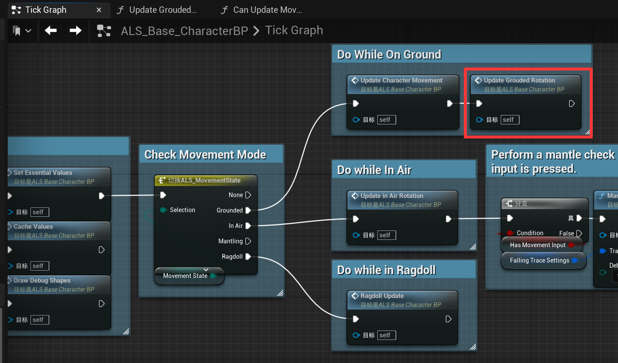
Task: Click the self field on Ragdoll Update
Action: [387, 335]
